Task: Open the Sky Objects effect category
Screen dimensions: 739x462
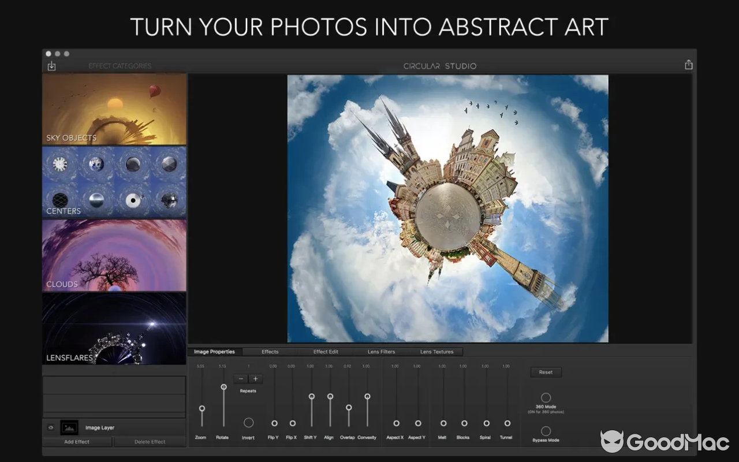Action: click(114, 109)
